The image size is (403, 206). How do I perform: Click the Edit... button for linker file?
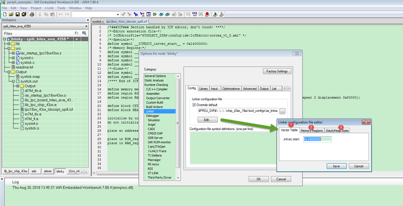click(207, 120)
